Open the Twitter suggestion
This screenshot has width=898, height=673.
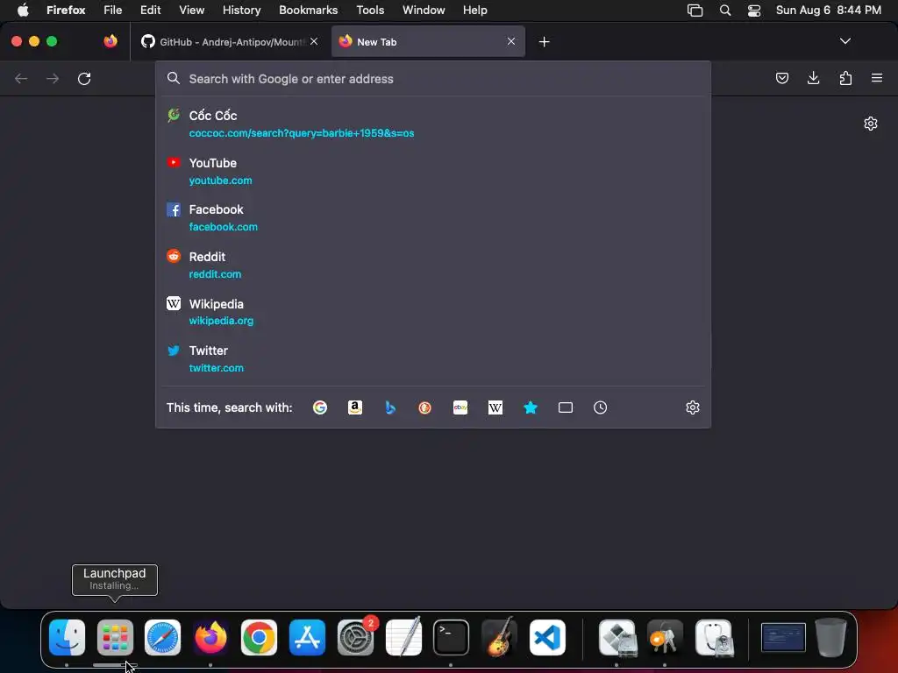coord(433,358)
